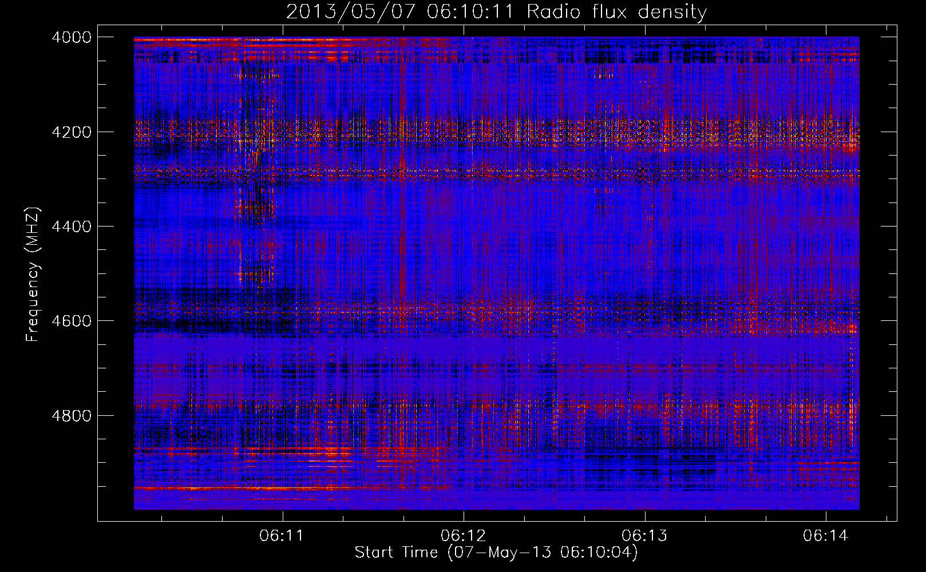Select the 4200 frequency axis label
This screenshot has height=572, width=926.
pyautogui.click(x=72, y=132)
